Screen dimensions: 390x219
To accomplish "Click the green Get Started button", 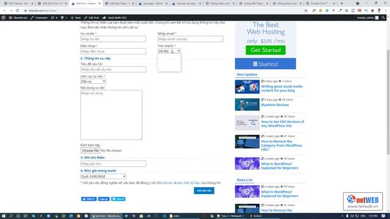I will point(266,50).
